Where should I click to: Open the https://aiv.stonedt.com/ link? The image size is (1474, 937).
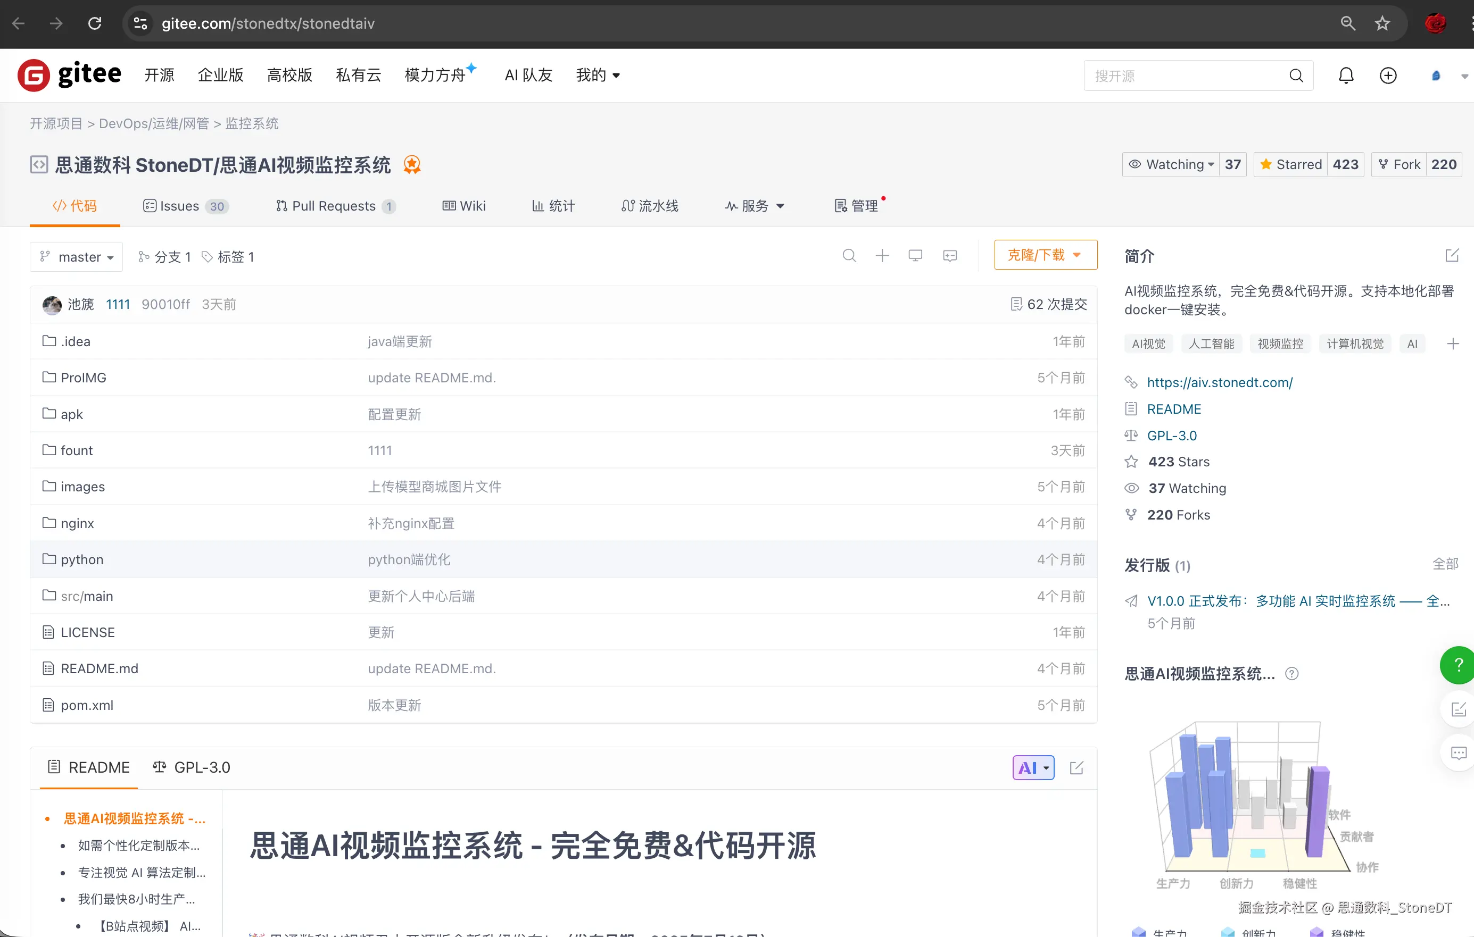click(1219, 382)
